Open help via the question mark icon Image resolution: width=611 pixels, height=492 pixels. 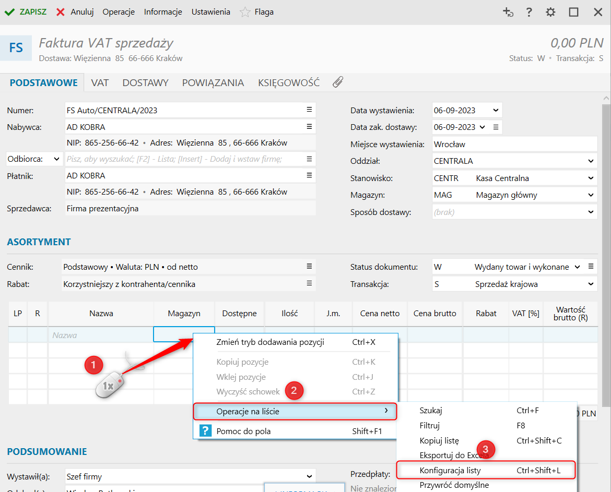[x=529, y=12]
